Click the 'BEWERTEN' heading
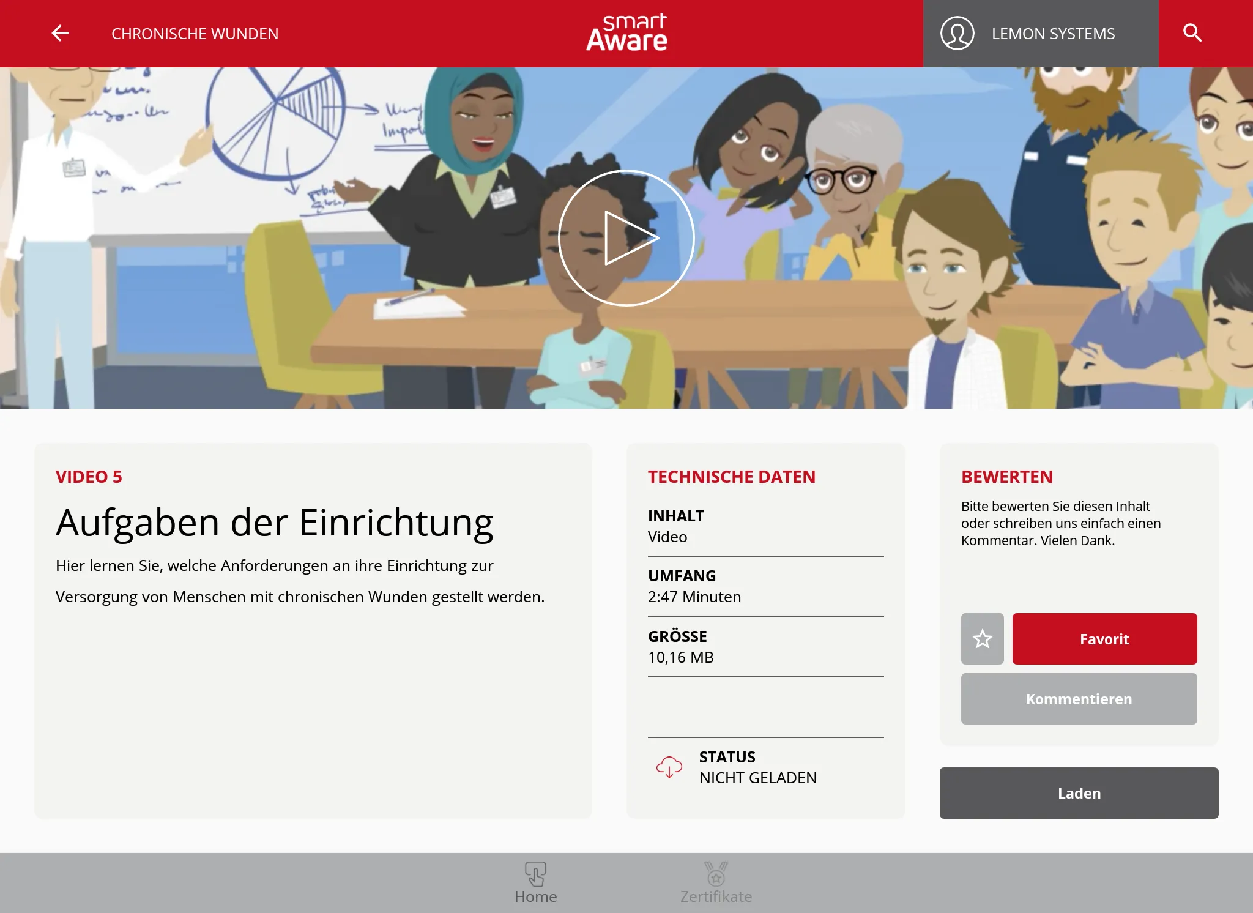Viewport: 1253px width, 913px height. [1007, 477]
